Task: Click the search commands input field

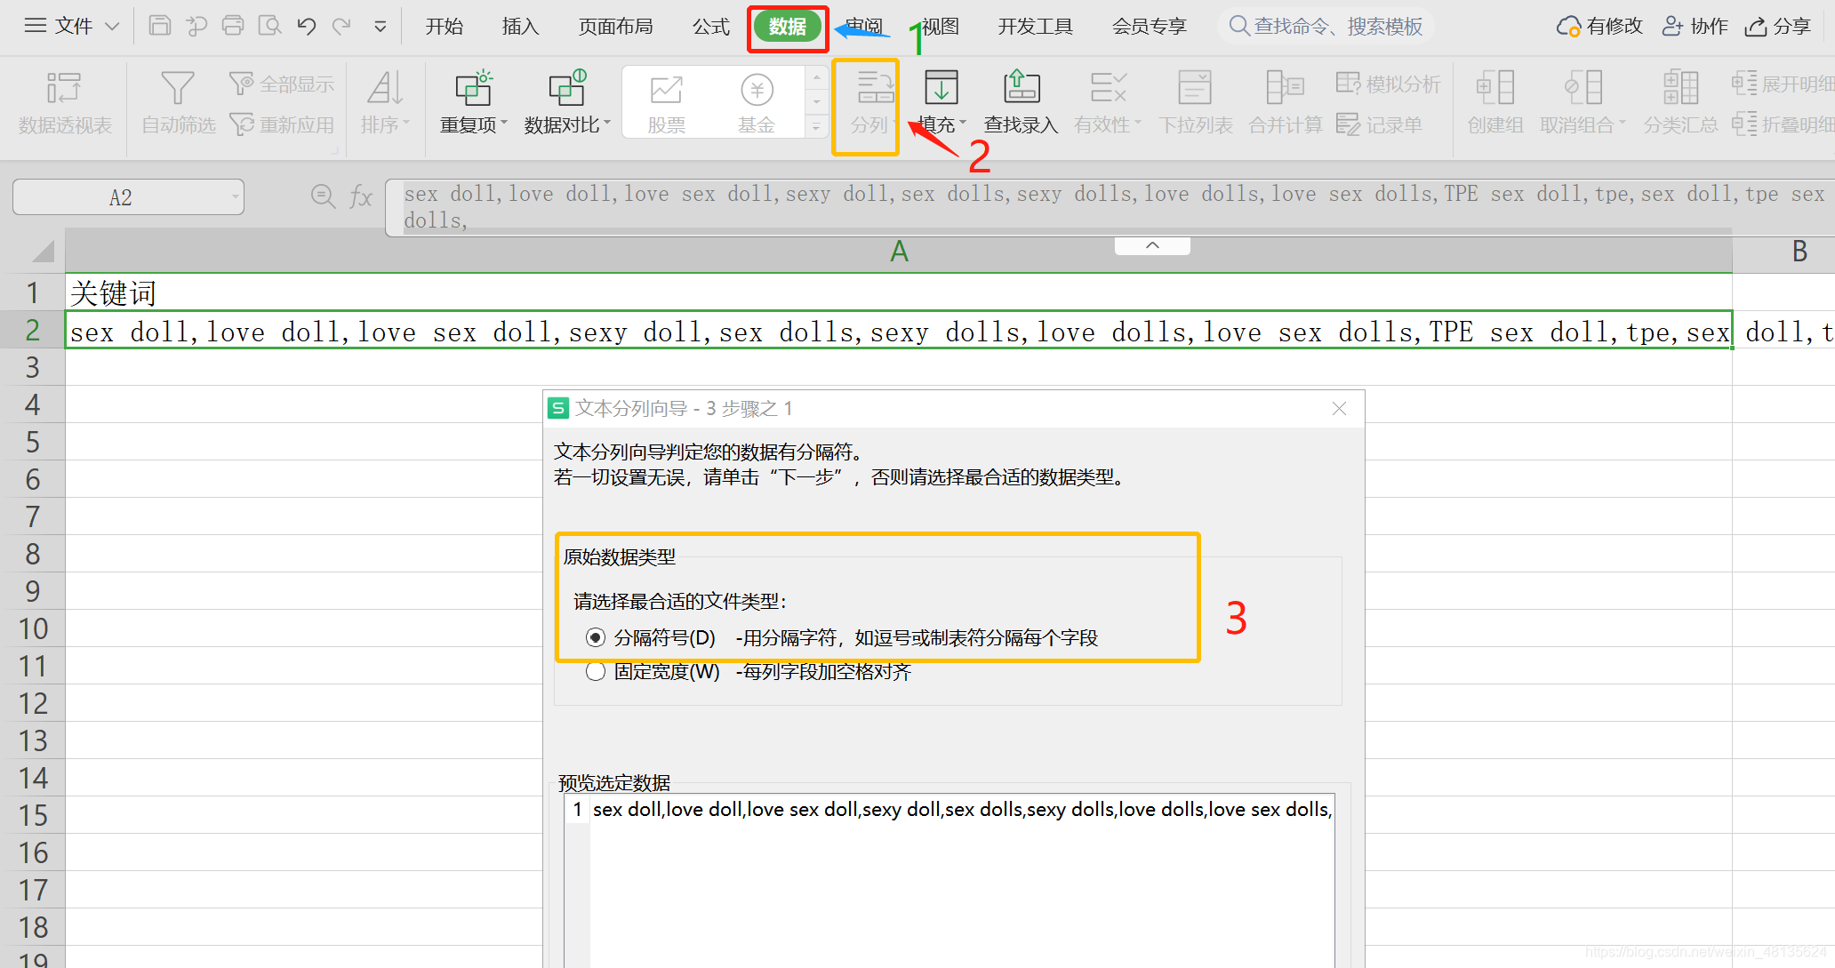Action: (1338, 26)
